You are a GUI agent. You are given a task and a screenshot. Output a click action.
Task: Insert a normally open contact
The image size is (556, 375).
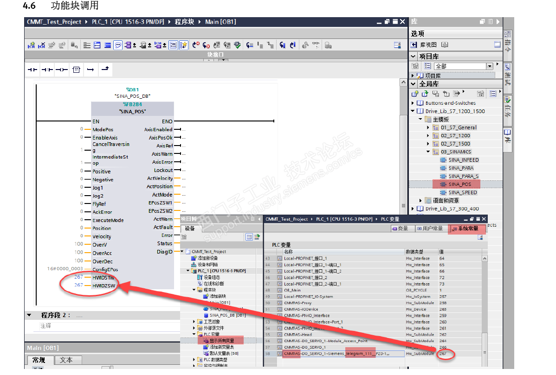pyautogui.click(x=32, y=70)
